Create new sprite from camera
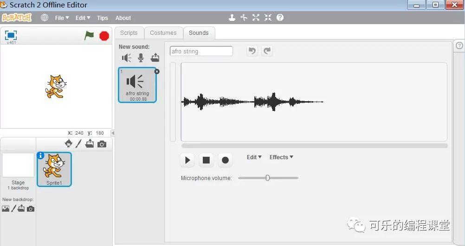The width and height of the screenshot is (465, 246). tap(102, 144)
